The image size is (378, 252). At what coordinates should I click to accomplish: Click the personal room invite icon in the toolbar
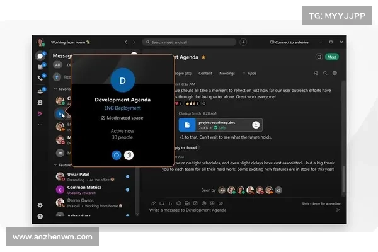(x=212, y=203)
